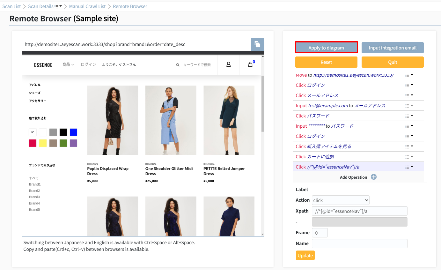This screenshot has height=270, width=441.
Task: Open row menu for Input ******** step
Action: tap(409, 126)
